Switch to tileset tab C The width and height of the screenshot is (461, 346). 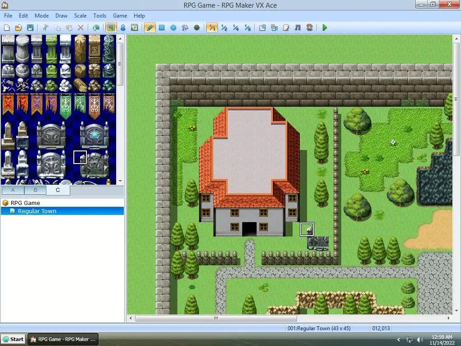pyautogui.click(x=58, y=190)
